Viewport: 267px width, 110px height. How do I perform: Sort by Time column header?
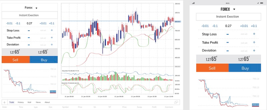click(21, 107)
